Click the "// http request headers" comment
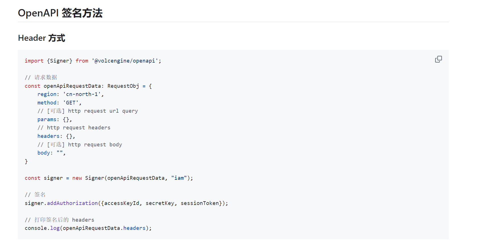The height and width of the screenshot is (246, 478). [74, 128]
